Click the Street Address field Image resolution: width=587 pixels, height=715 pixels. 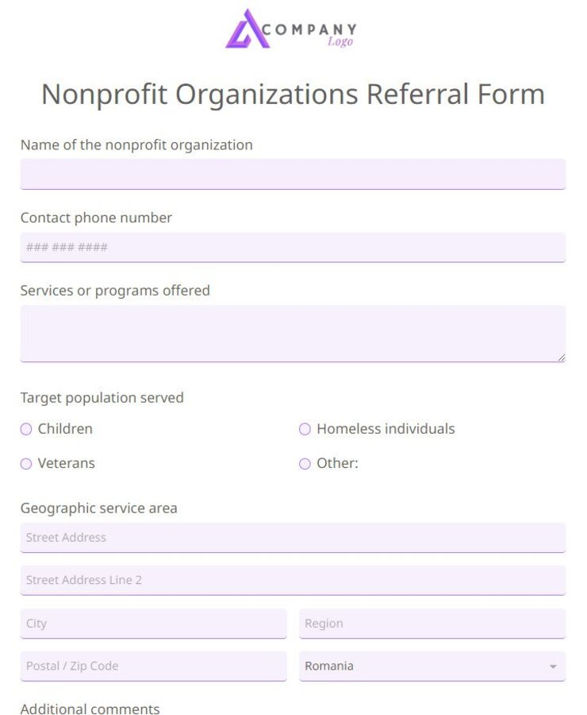coord(293,537)
